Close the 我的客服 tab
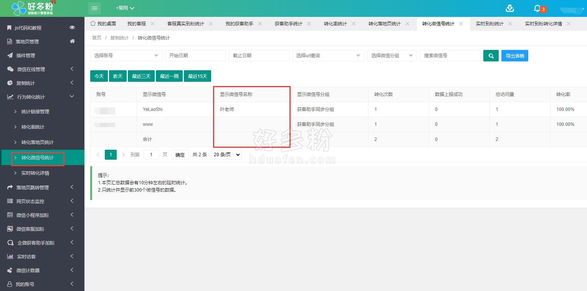Viewport: 587px width, 291px height. pyautogui.click(x=152, y=24)
